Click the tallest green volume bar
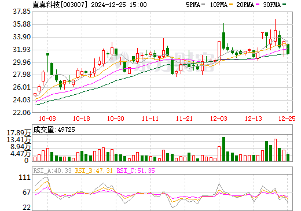The image size is (301, 211). point(223,149)
